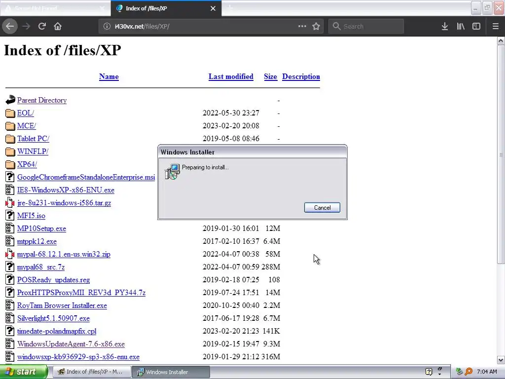
Task: Reload the current page
Action: (x=42, y=26)
